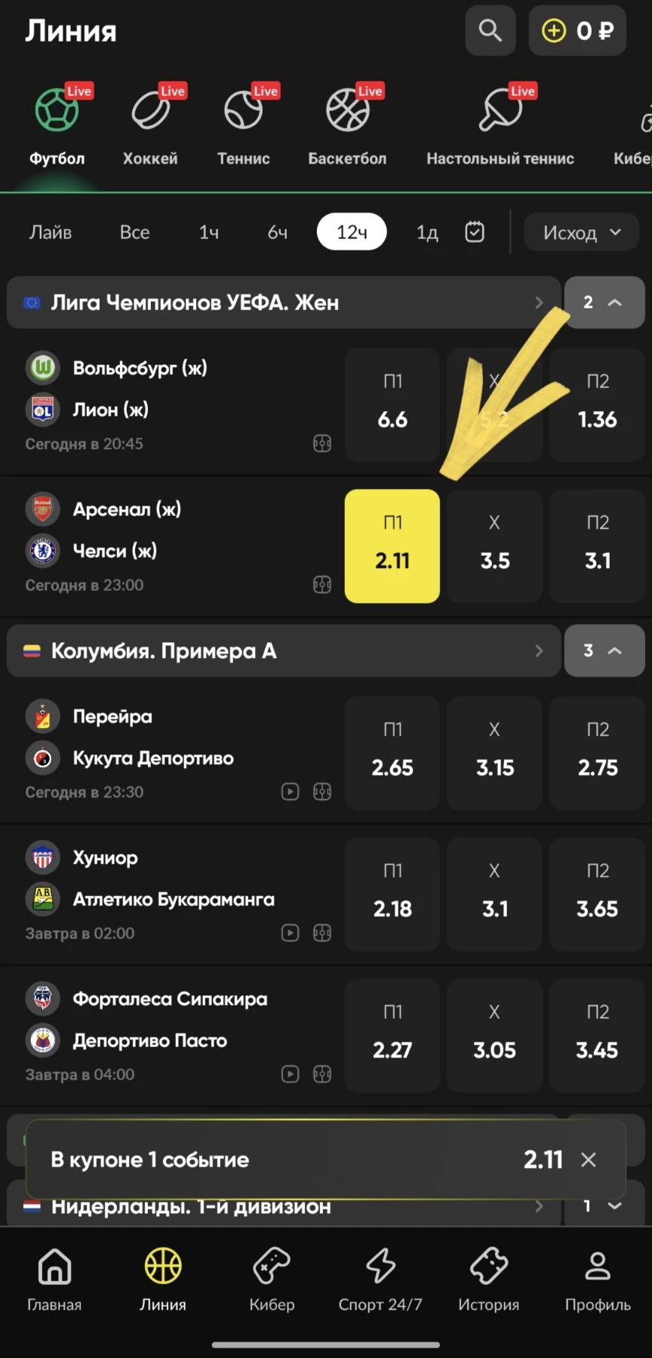Go to Профиль in bottom navigation
Viewport: 652px width, 1358px height.
(598, 1279)
